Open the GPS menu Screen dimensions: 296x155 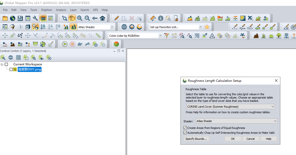tap(95, 10)
